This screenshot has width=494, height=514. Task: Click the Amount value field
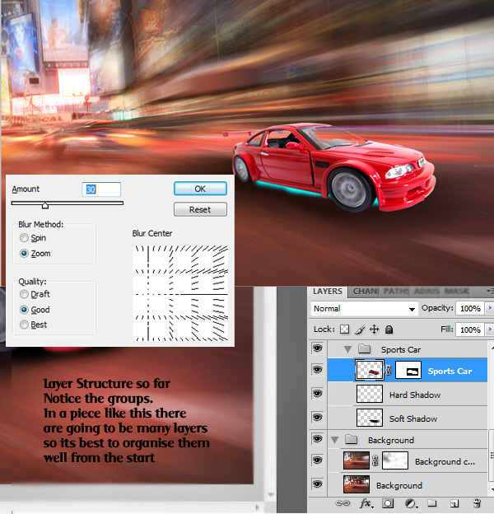pyautogui.click(x=101, y=189)
